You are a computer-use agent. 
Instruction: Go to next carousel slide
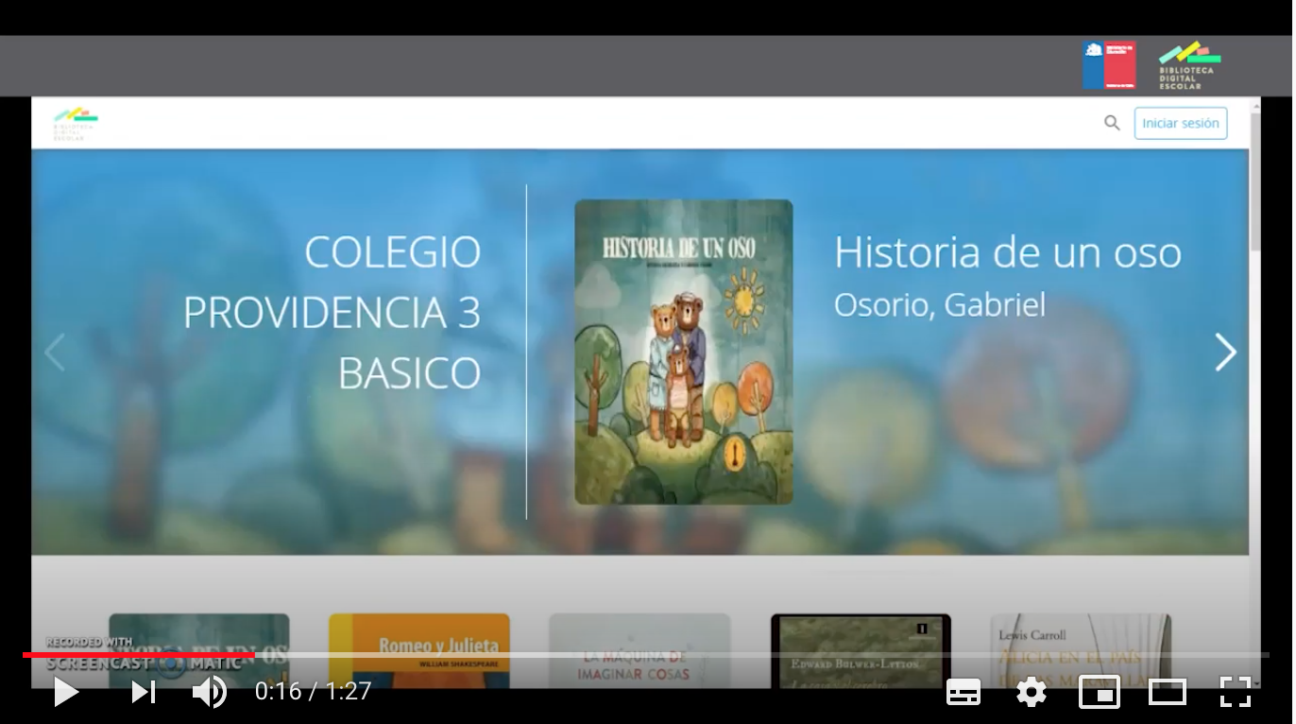click(x=1225, y=353)
